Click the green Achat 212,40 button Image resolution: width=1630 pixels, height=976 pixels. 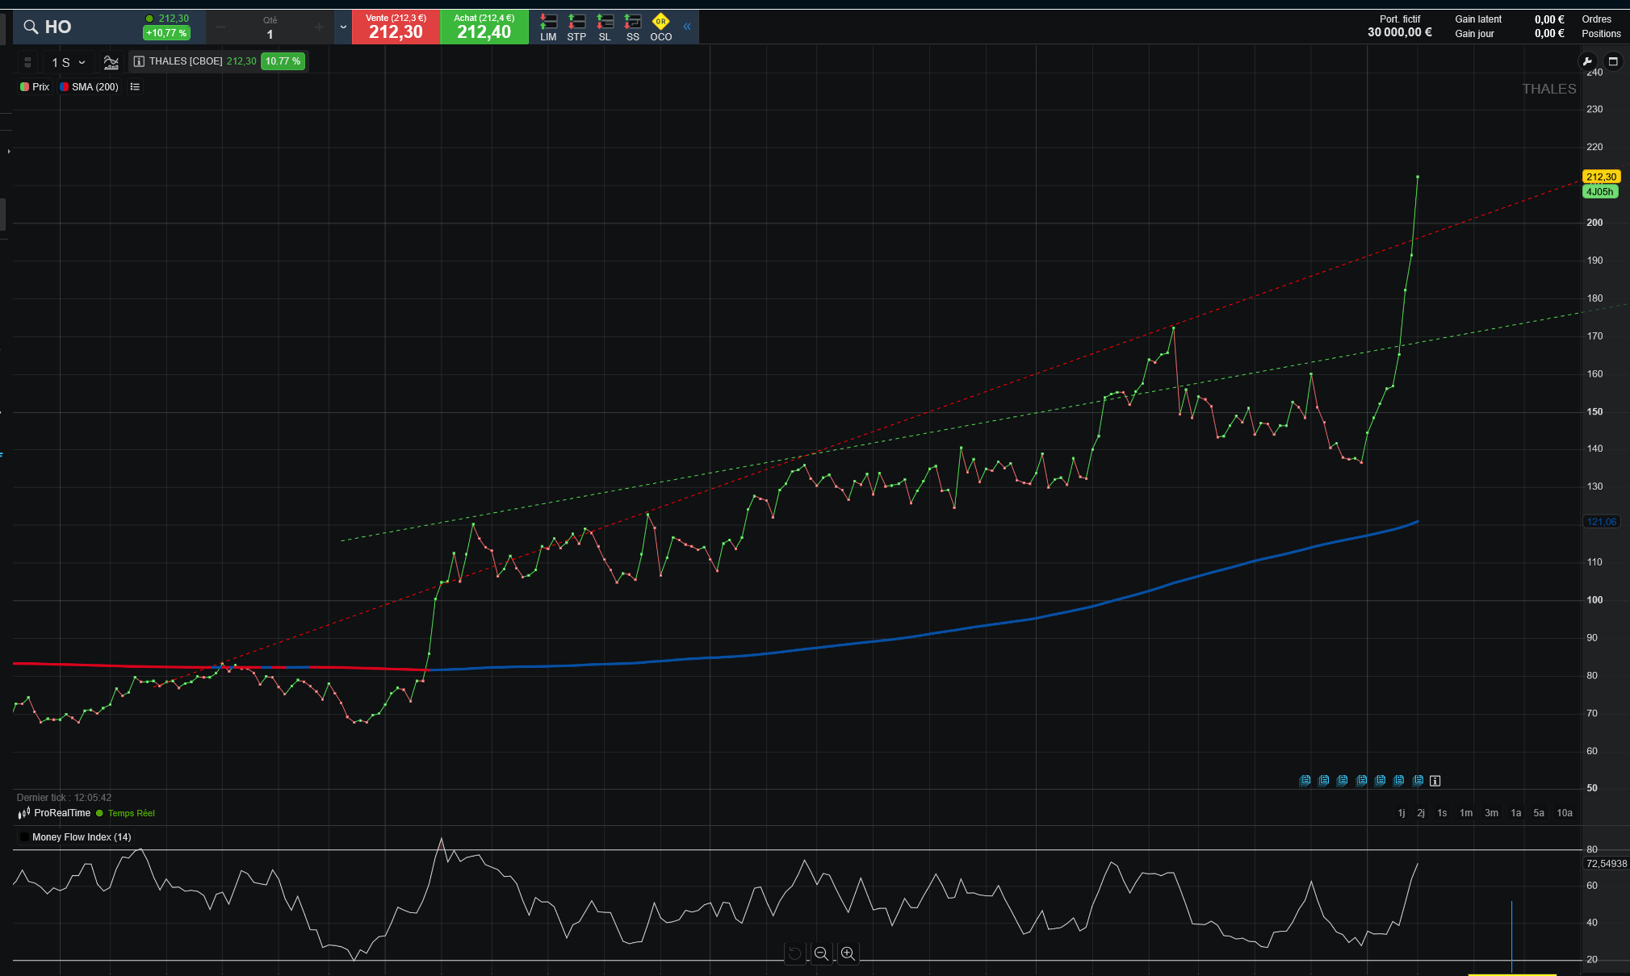click(484, 27)
